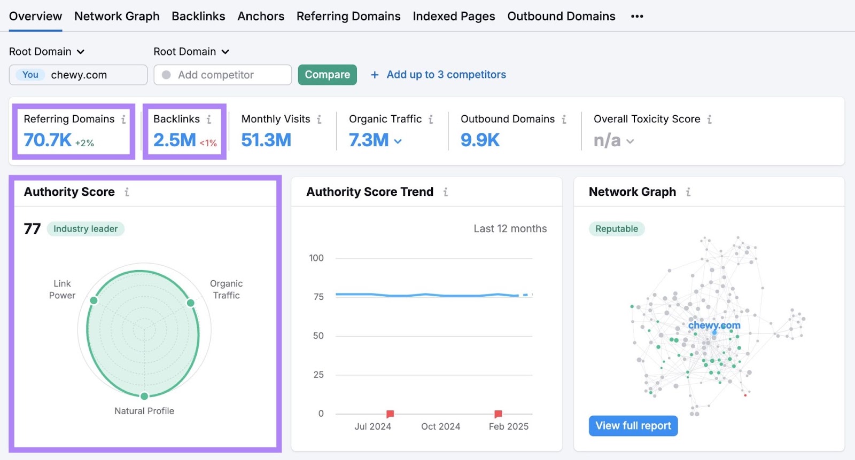The height and width of the screenshot is (460, 855).
Task: Click Monthly Visits info icon
Action: tap(319, 120)
